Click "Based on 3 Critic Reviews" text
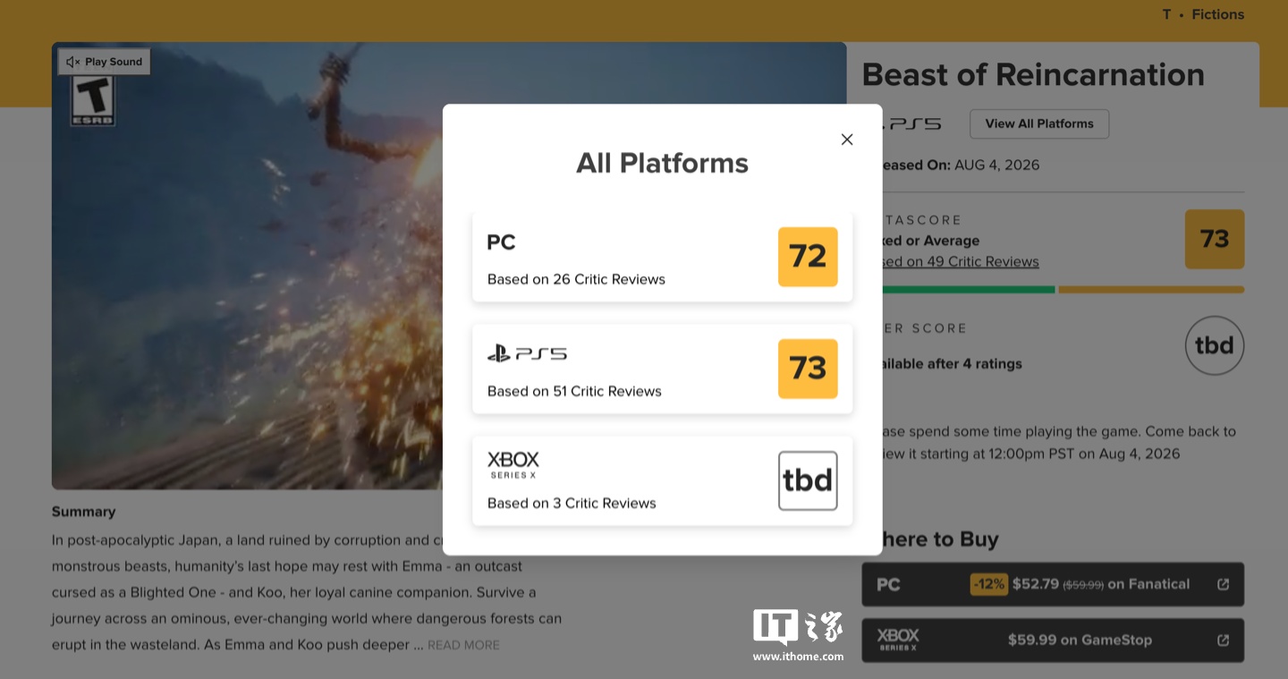 tap(572, 503)
